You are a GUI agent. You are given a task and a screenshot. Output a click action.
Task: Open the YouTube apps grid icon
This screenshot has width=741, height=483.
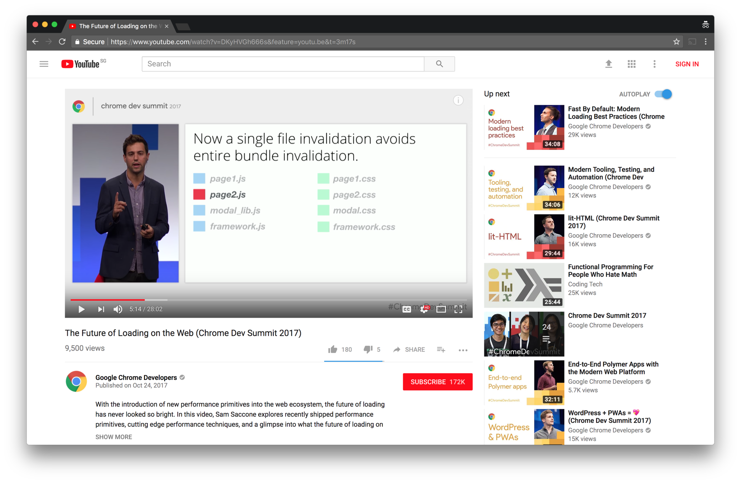tap(631, 64)
